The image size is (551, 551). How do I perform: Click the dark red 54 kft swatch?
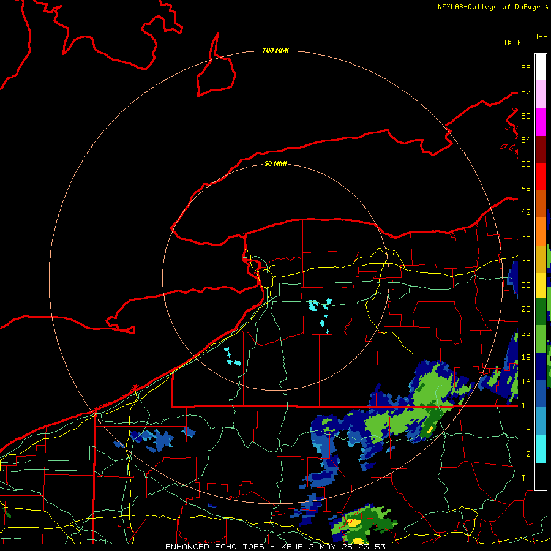point(541,149)
